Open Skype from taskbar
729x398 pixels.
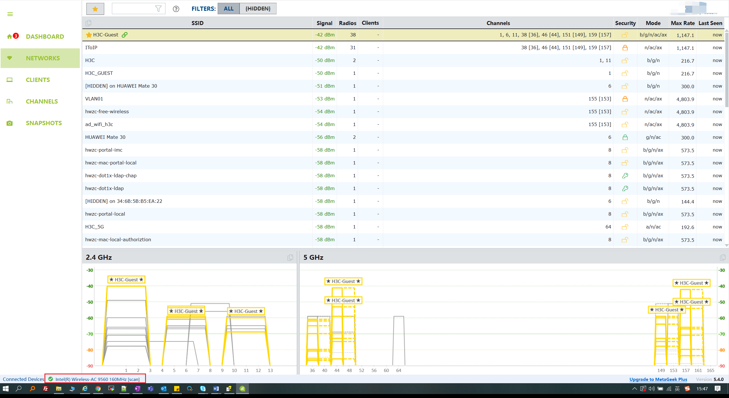click(203, 389)
